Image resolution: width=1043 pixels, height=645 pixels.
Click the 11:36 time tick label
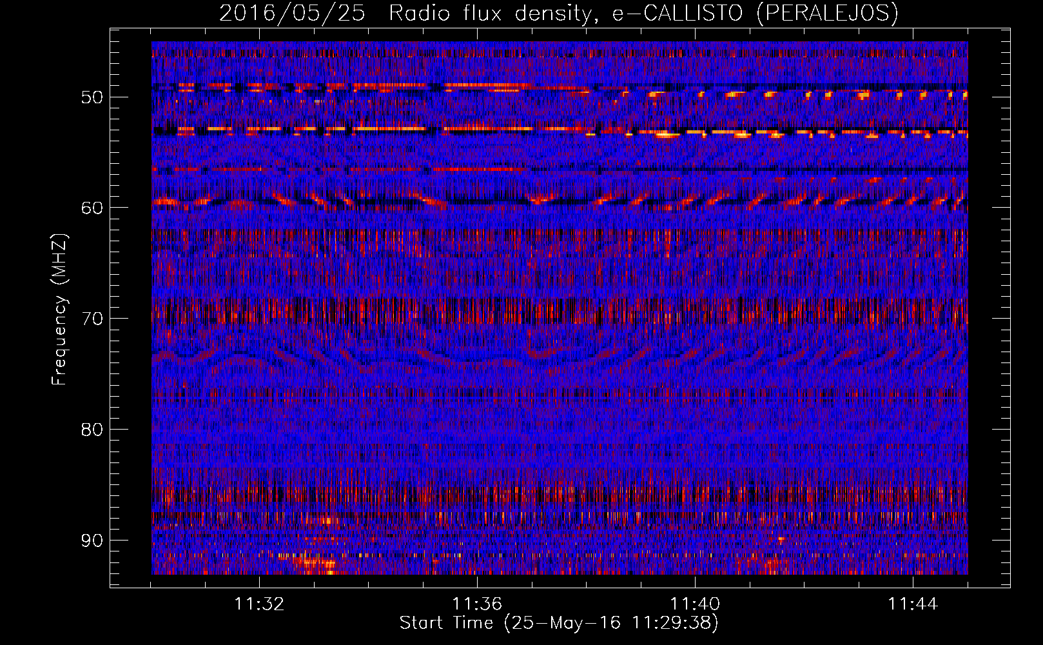[x=477, y=604]
